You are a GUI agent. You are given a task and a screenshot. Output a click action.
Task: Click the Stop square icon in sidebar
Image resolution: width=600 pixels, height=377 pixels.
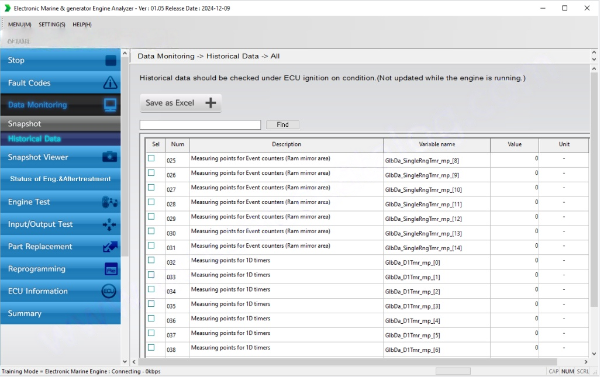111,61
